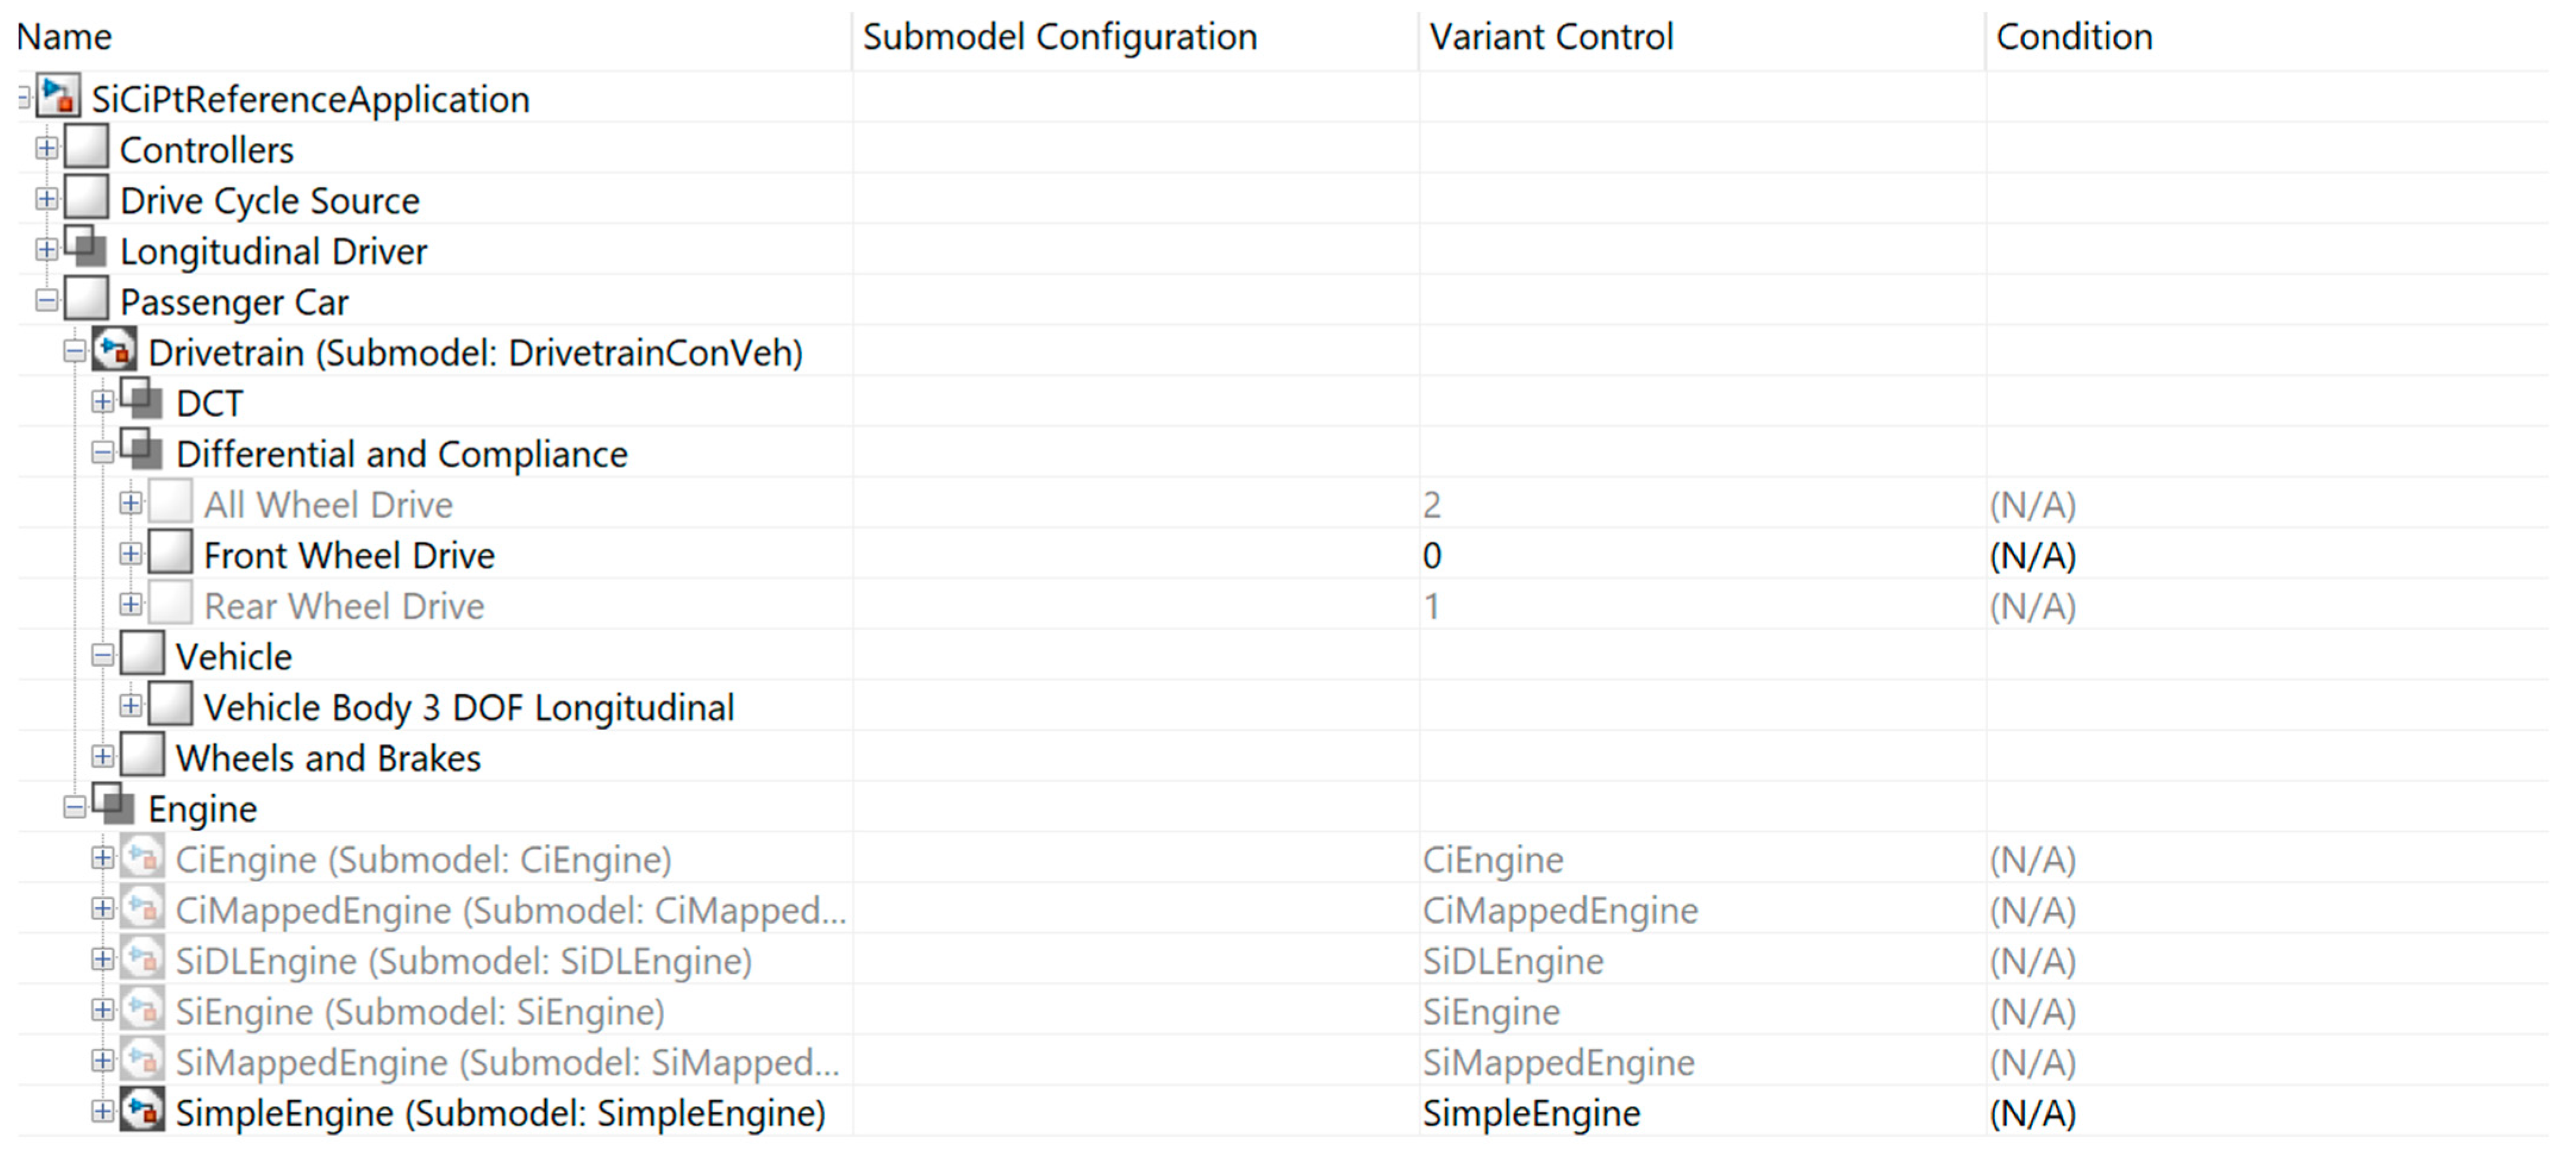Click the Variant Control column header

click(x=1550, y=37)
